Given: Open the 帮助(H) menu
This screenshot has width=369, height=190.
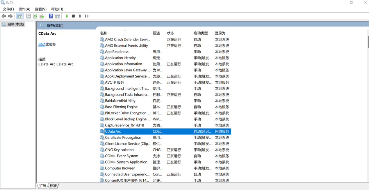Looking at the screenshot, I should 57,9.
